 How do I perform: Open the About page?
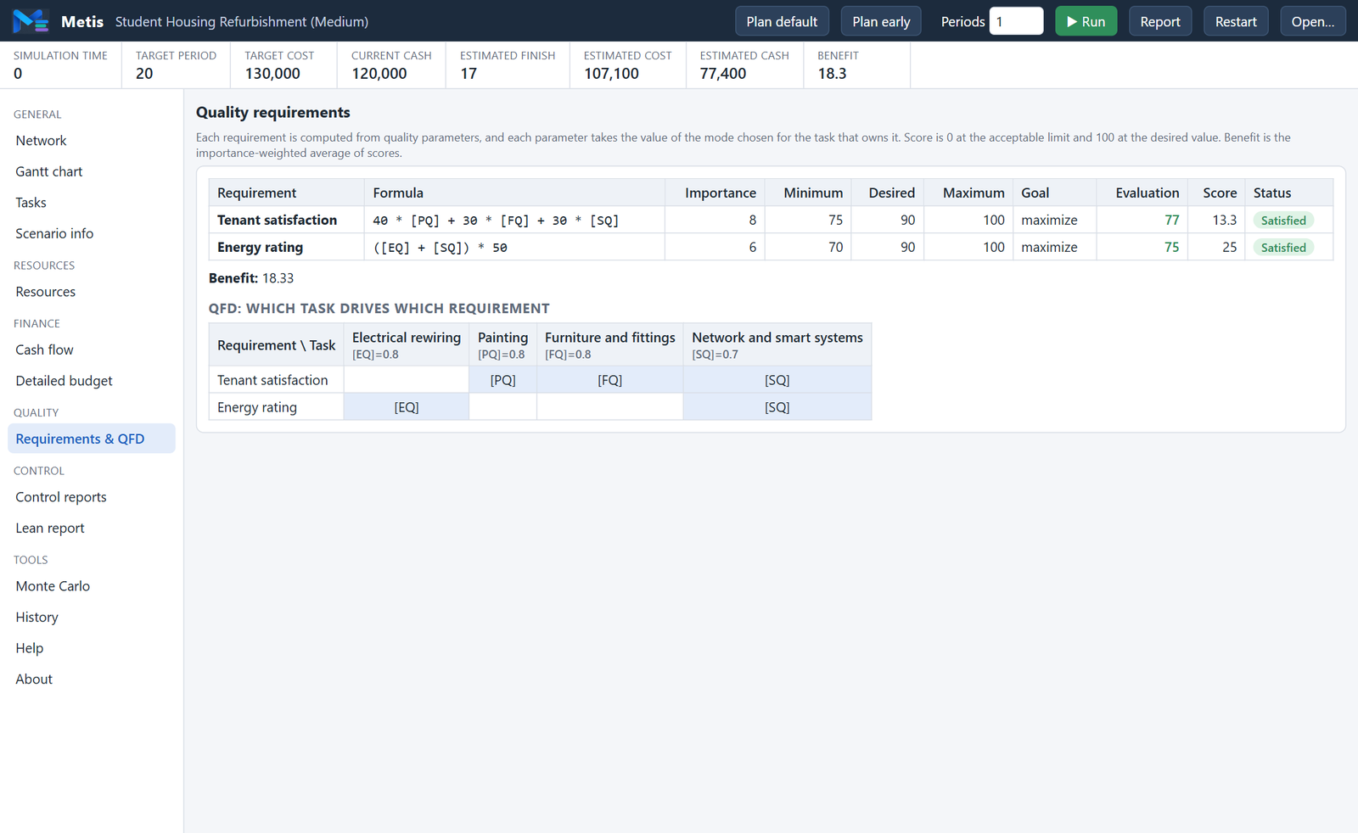(x=92, y=679)
